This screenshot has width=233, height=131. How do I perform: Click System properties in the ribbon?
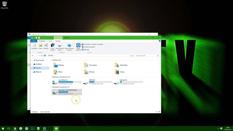[88, 47]
